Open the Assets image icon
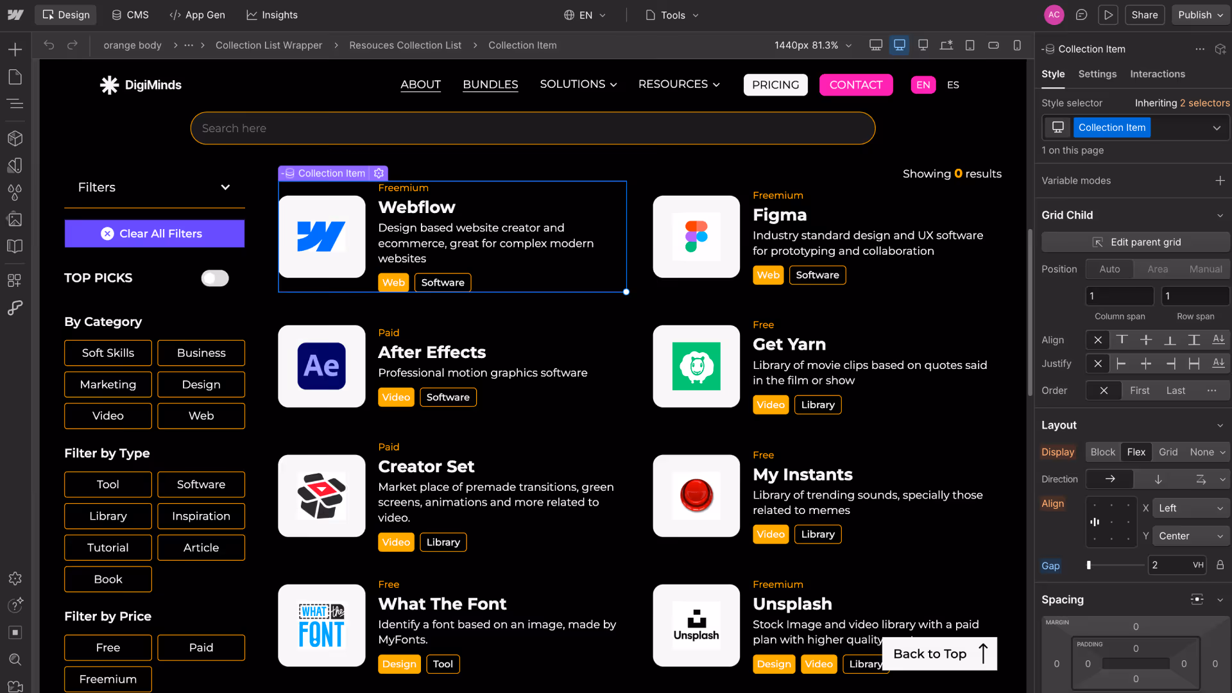1232x693 pixels. click(15, 219)
